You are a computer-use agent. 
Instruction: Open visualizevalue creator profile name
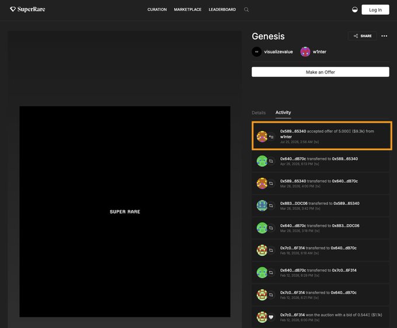(x=278, y=52)
